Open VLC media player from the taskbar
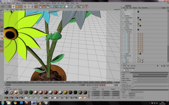Screen dimensions: 169x105 40,103
